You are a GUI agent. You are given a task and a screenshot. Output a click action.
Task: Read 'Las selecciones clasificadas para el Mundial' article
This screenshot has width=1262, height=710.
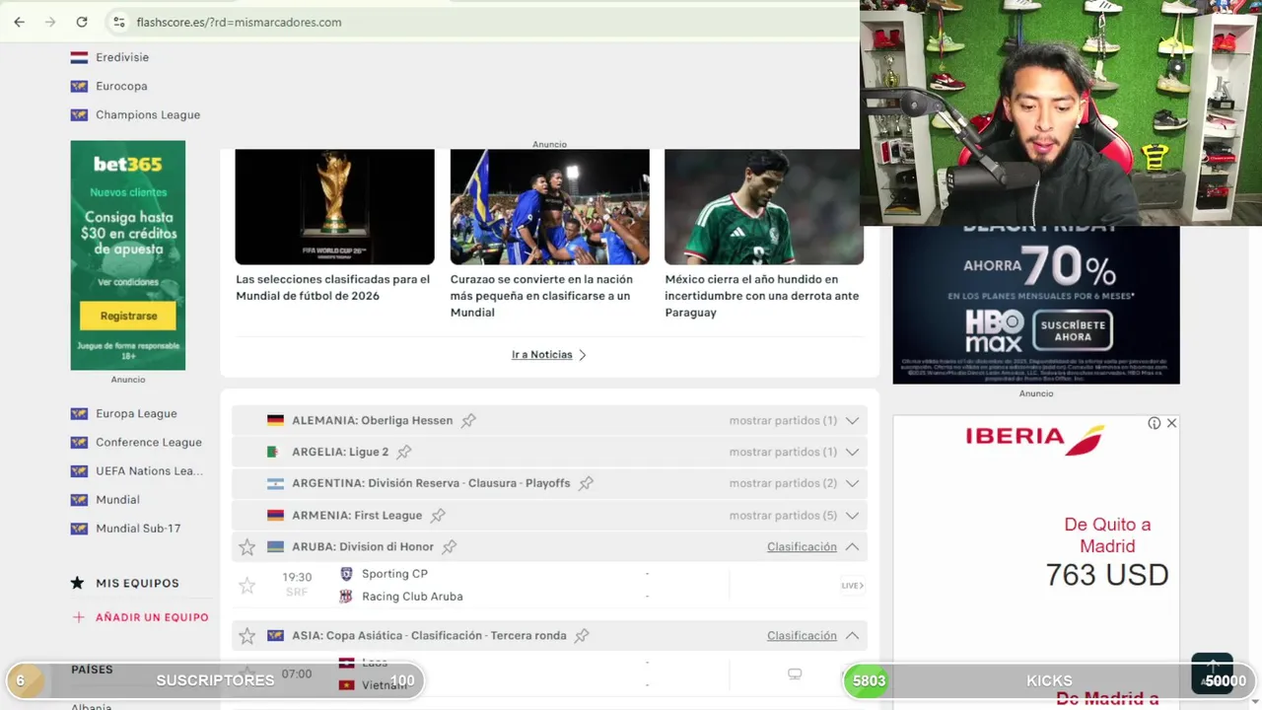click(333, 287)
